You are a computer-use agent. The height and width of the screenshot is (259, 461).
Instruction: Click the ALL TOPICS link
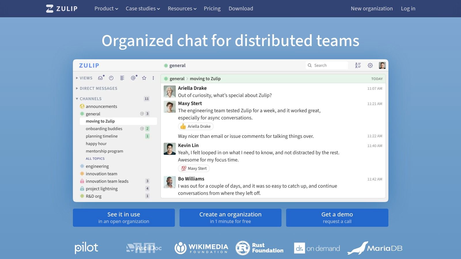pyautogui.click(x=95, y=159)
